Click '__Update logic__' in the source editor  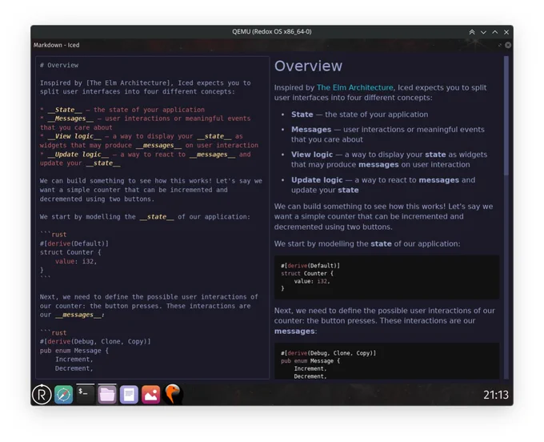[78, 155]
